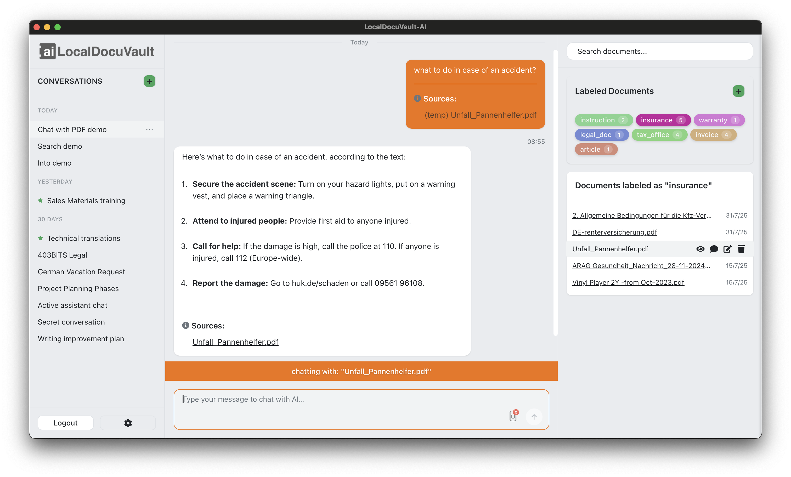Focus the Search documents field
This screenshot has height=477, width=791.
(x=660, y=51)
